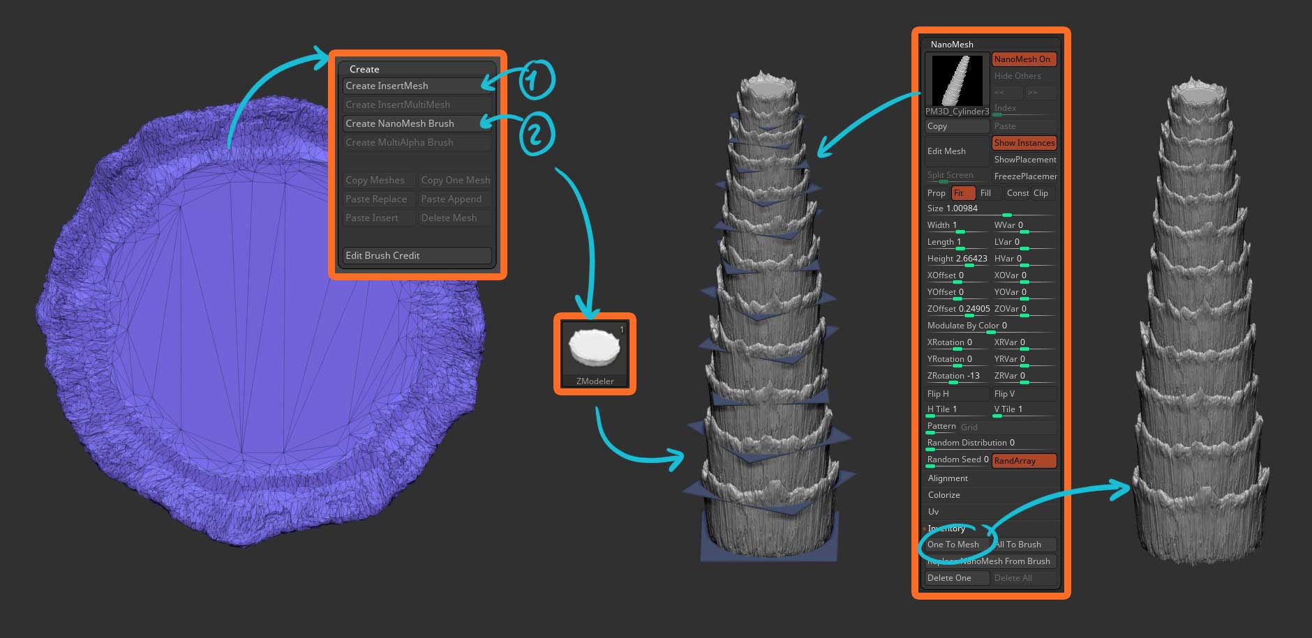Adjust Modulate By Color slider
The width and height of the screenshot is (1312, 638).
click(x=990, y=327)
